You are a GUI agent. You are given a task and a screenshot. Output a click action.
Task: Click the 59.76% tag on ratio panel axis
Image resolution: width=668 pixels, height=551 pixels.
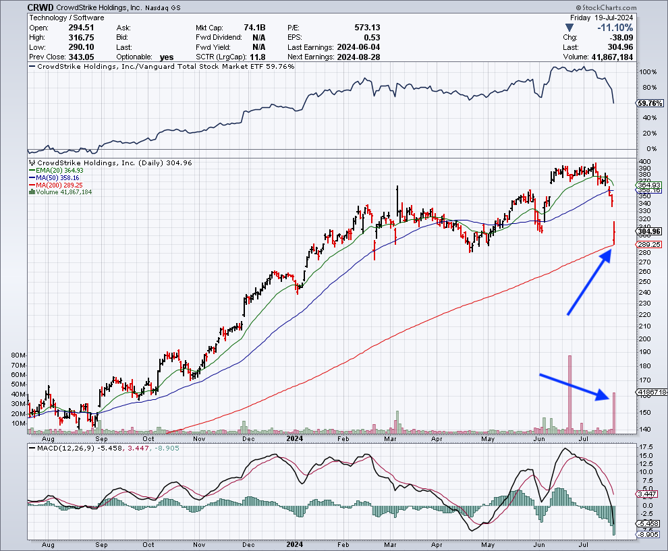coord(650,103)
